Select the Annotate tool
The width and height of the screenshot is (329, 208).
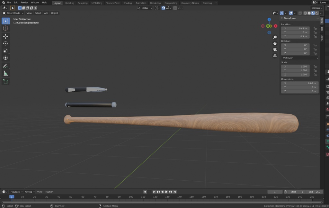[x=6, y=66]
